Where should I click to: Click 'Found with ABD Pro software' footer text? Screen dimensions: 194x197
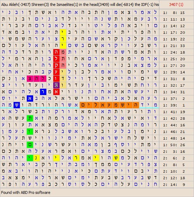pyautogui.click(x=26, y=192)
